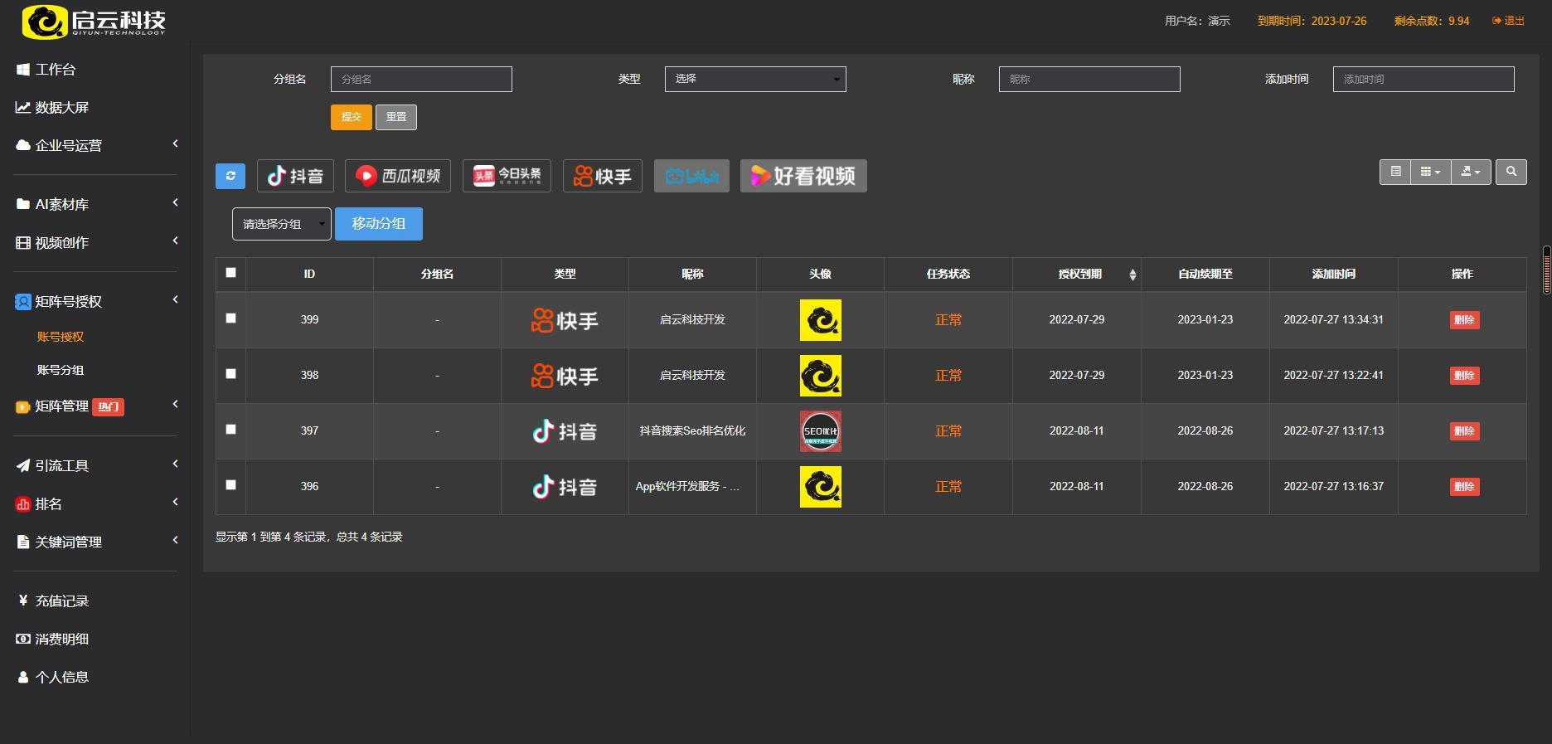
Task: Expand the AI素材库 sidebar menu
Action: (95, 204)
